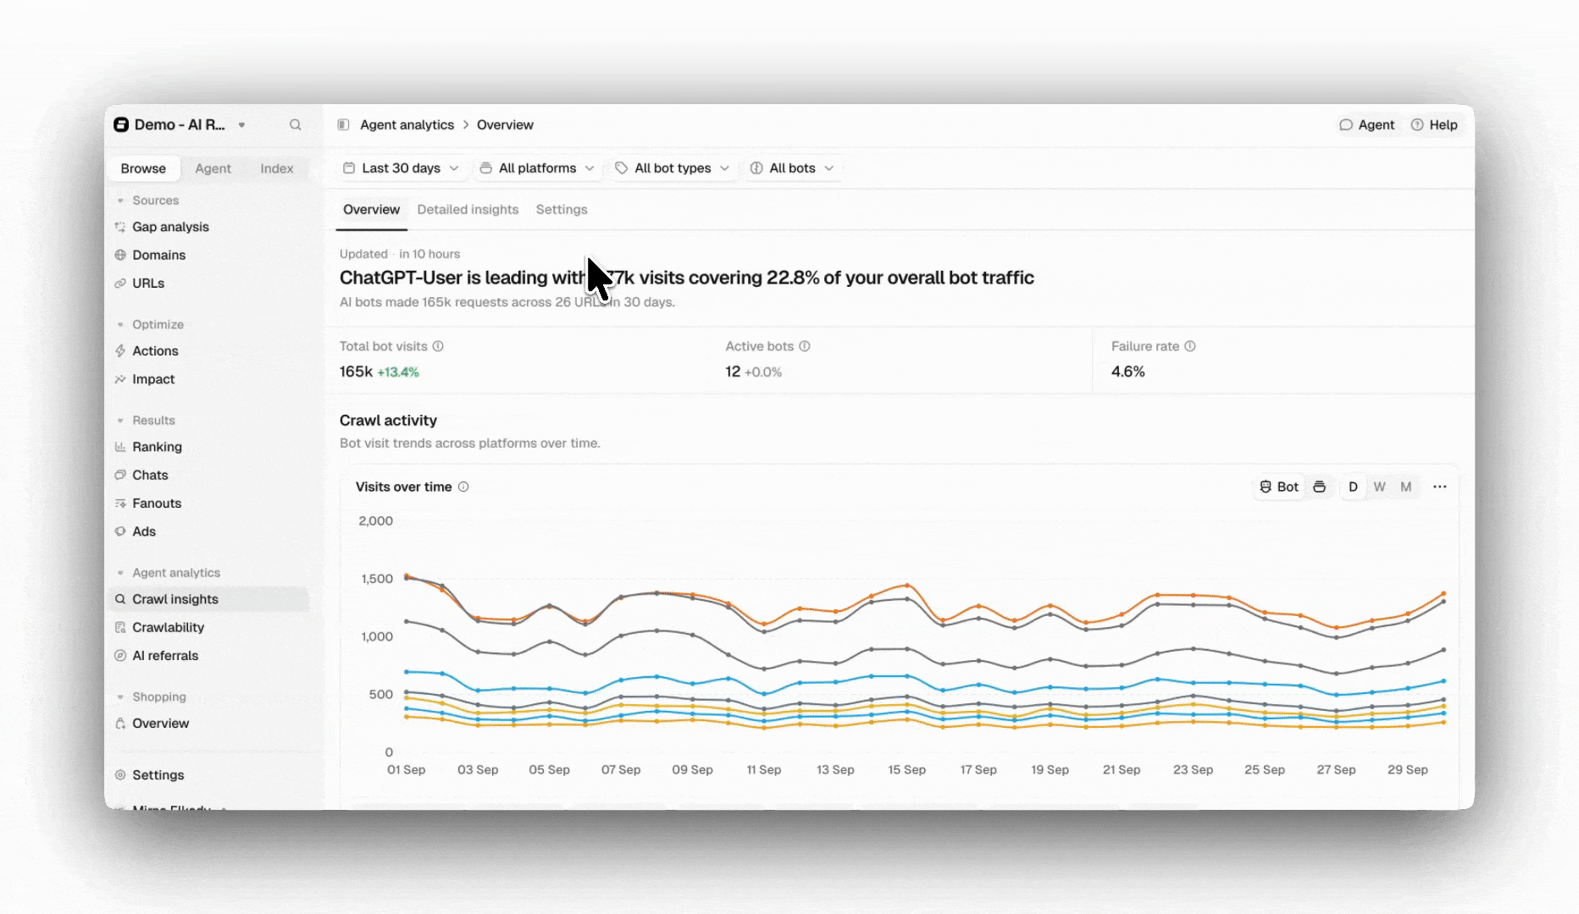The width and height of the screenshot is (1579, 914).
Task: Open the All bots filter dropdown
Action: 792,168
